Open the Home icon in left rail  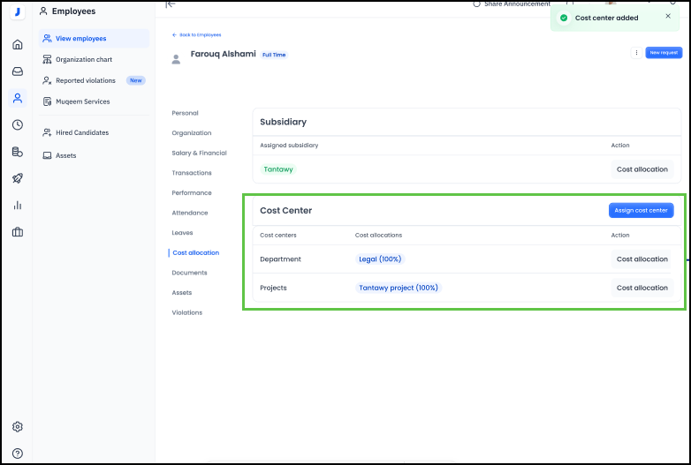(18, 45)
